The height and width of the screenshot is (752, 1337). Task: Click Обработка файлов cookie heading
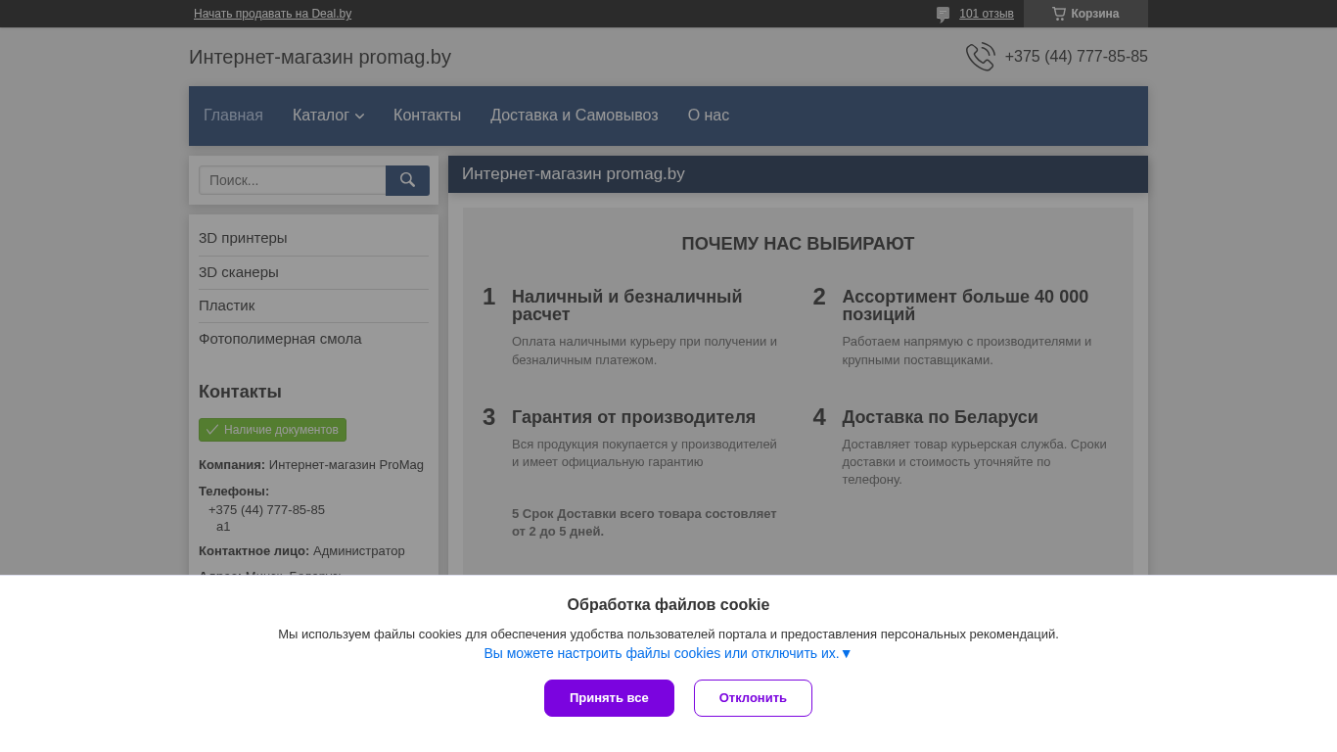click(x=668, y=605)
